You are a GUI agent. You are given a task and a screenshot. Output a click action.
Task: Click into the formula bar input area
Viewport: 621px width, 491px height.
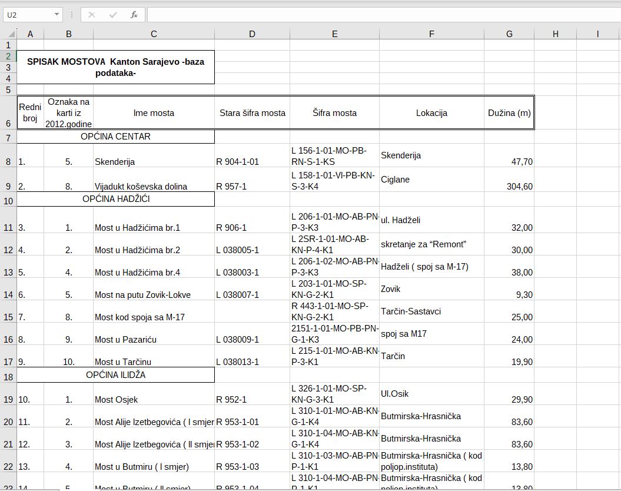(x=383, y=15)
